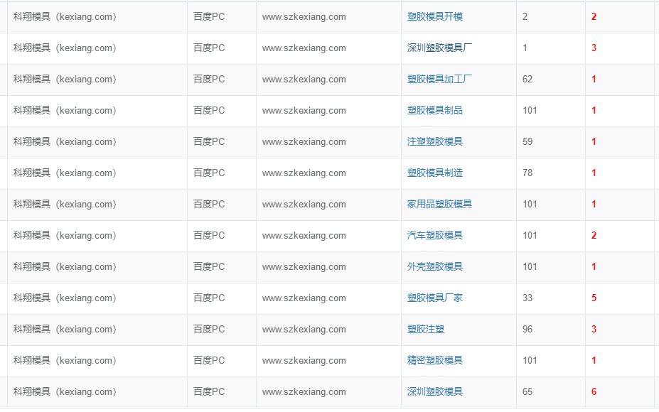Open the 塑胶模具制造 keyword link
The width and height of the screenshot is (659, 412).
tap(435, 173)
